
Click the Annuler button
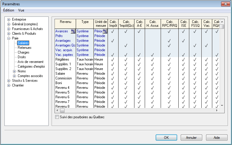coord(191,137)
